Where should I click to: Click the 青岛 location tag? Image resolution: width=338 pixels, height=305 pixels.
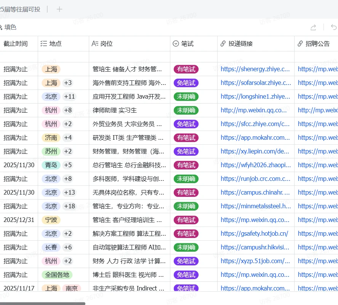click(x=51, y=165)
